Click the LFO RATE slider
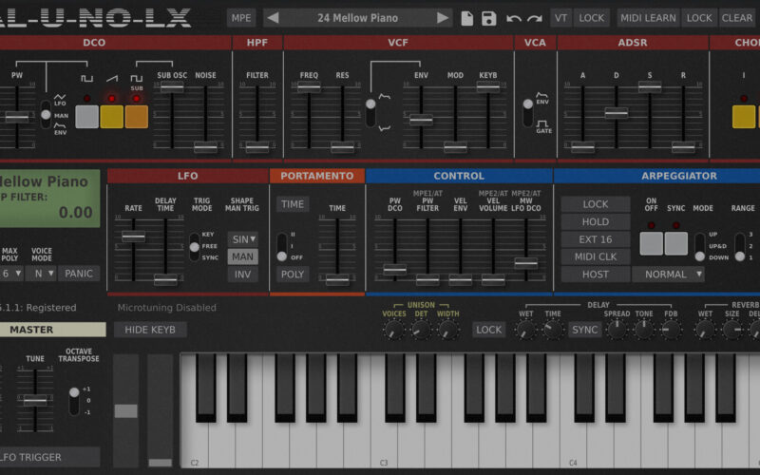Image resolution: width=760 pixels, height=475 pixels. (134, 237)
